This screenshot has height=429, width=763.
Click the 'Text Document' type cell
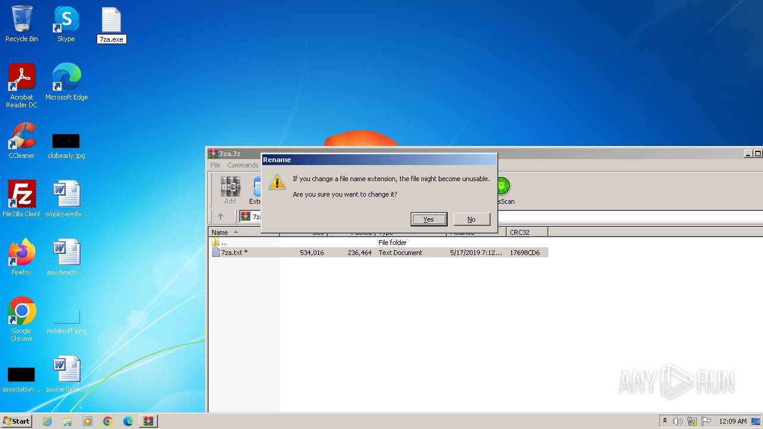400,253
